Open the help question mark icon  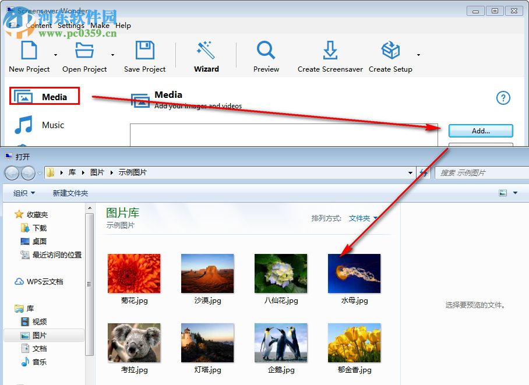[503, 98]
